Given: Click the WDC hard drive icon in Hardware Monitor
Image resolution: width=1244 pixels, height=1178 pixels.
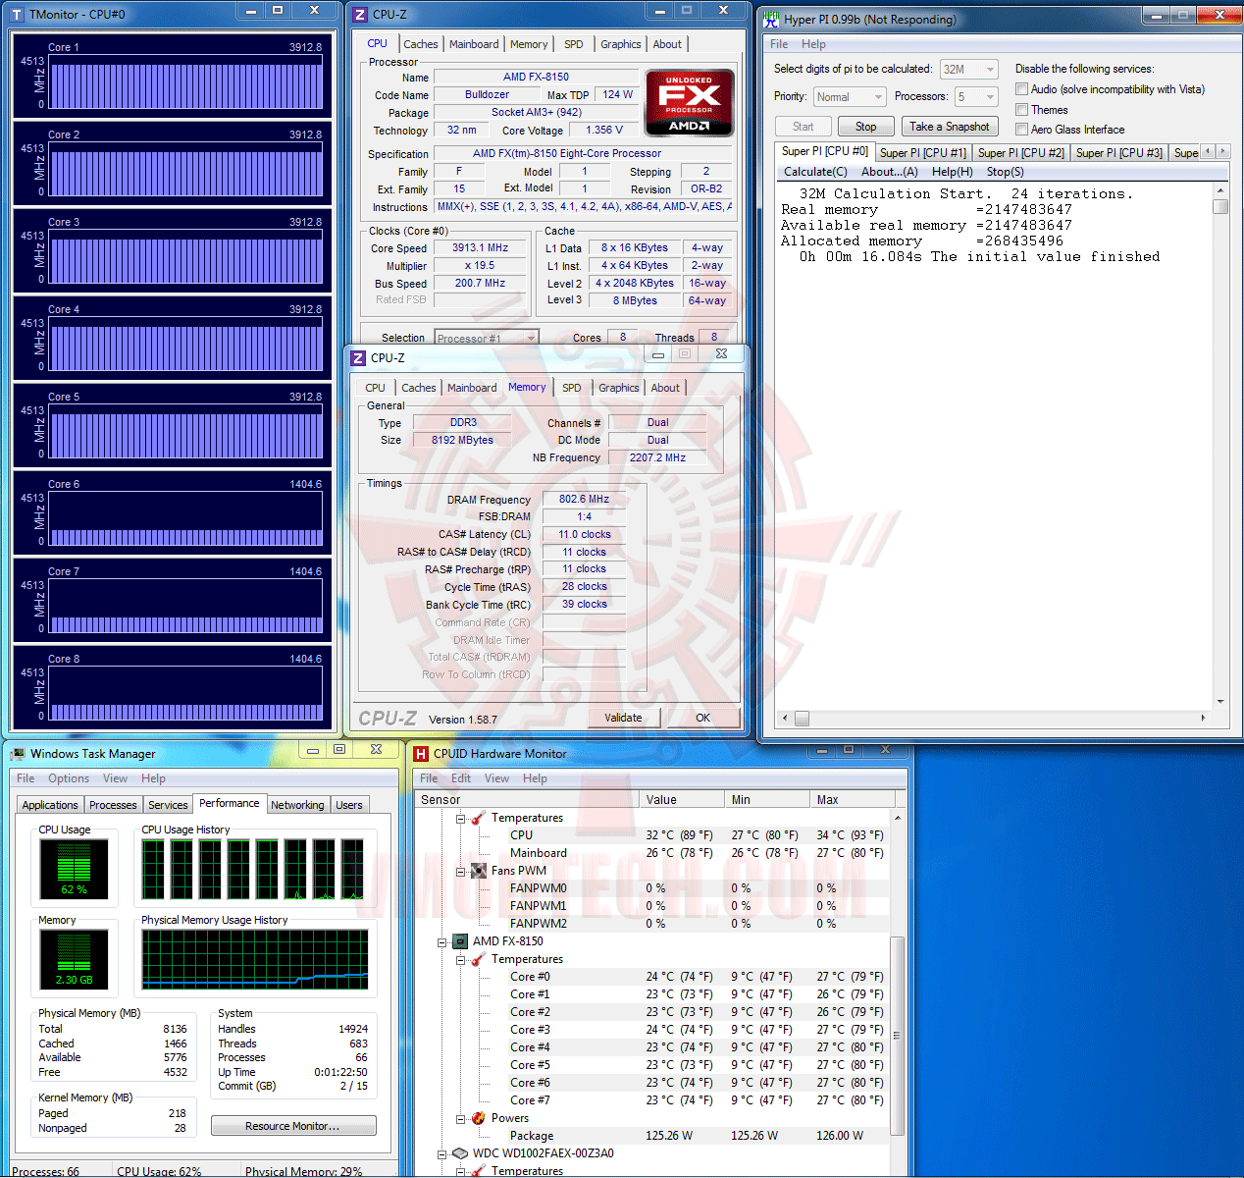Looking at the screenshot, I should click(459, 1153).
